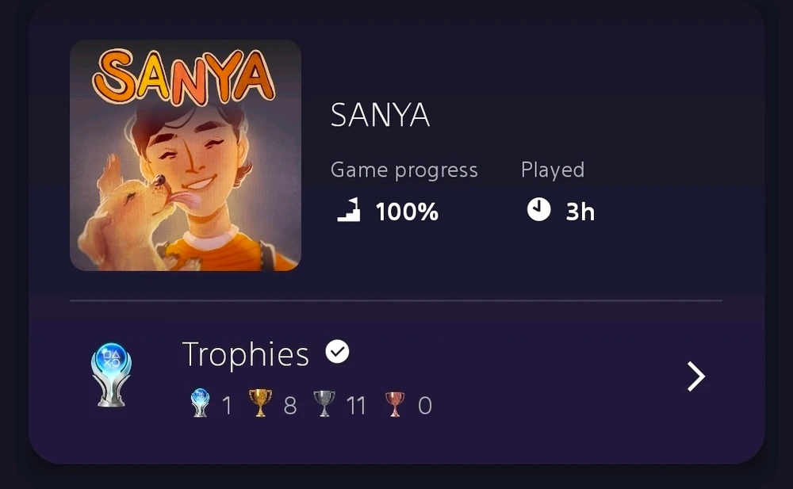Image resolution: width=793 pixels, height=489 pixels.
Task: Open the SANYA game cover thumbnail
Action: click(x=186, y=155)
